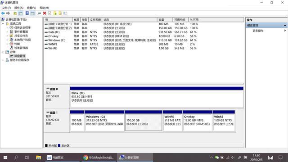Switch to the Chrome taskbar window
The height and width of the screenshot is (162, 288).
tap(98, 157)
